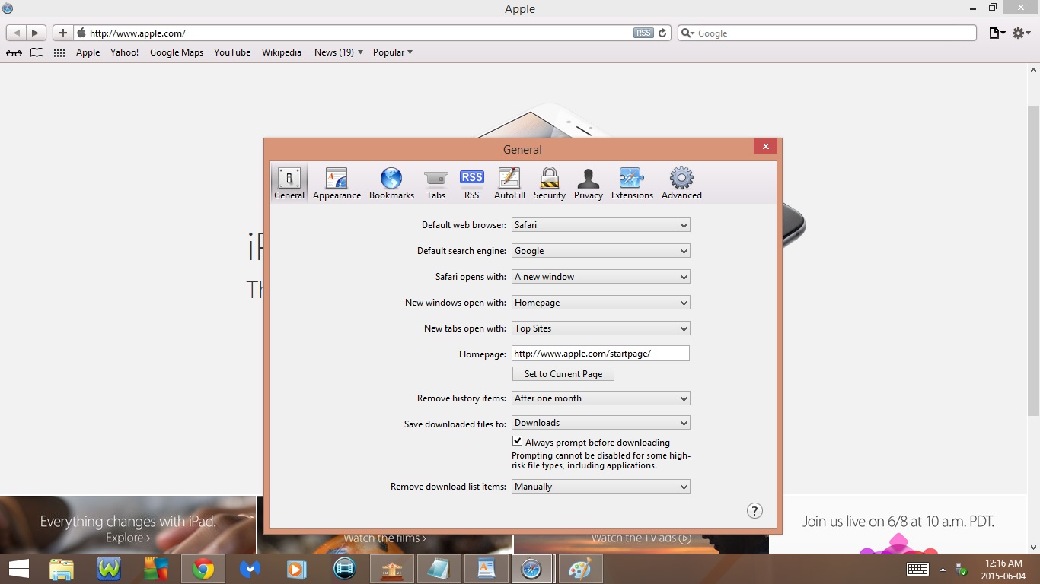The image size is (1040, 584).
Task: Switch to AutoFill preferences
Action: [x=509, y=184]
